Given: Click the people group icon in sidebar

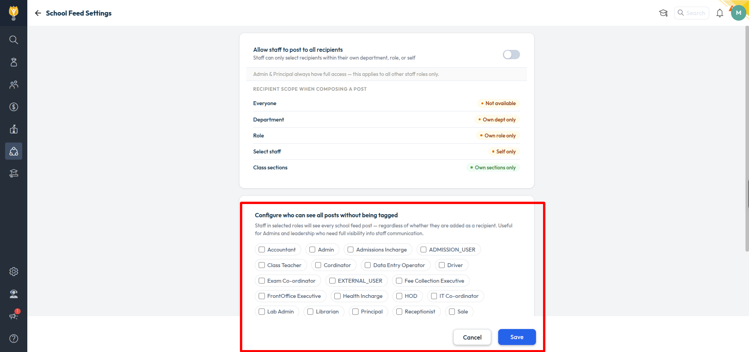Looking at the screenshot, I should click(14, 84).
